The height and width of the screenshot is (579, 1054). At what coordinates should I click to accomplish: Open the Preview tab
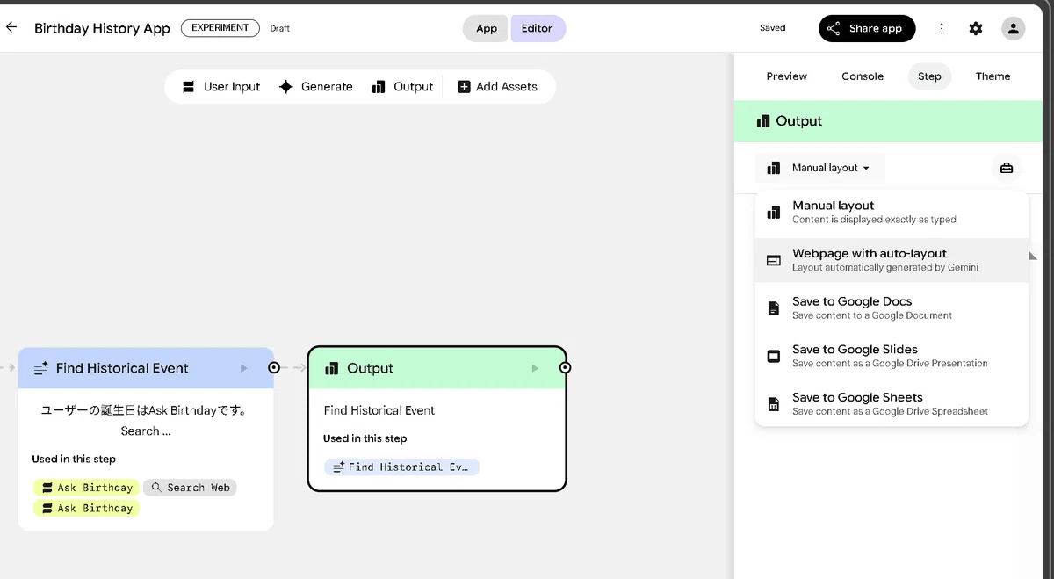(x=787, y=76)
